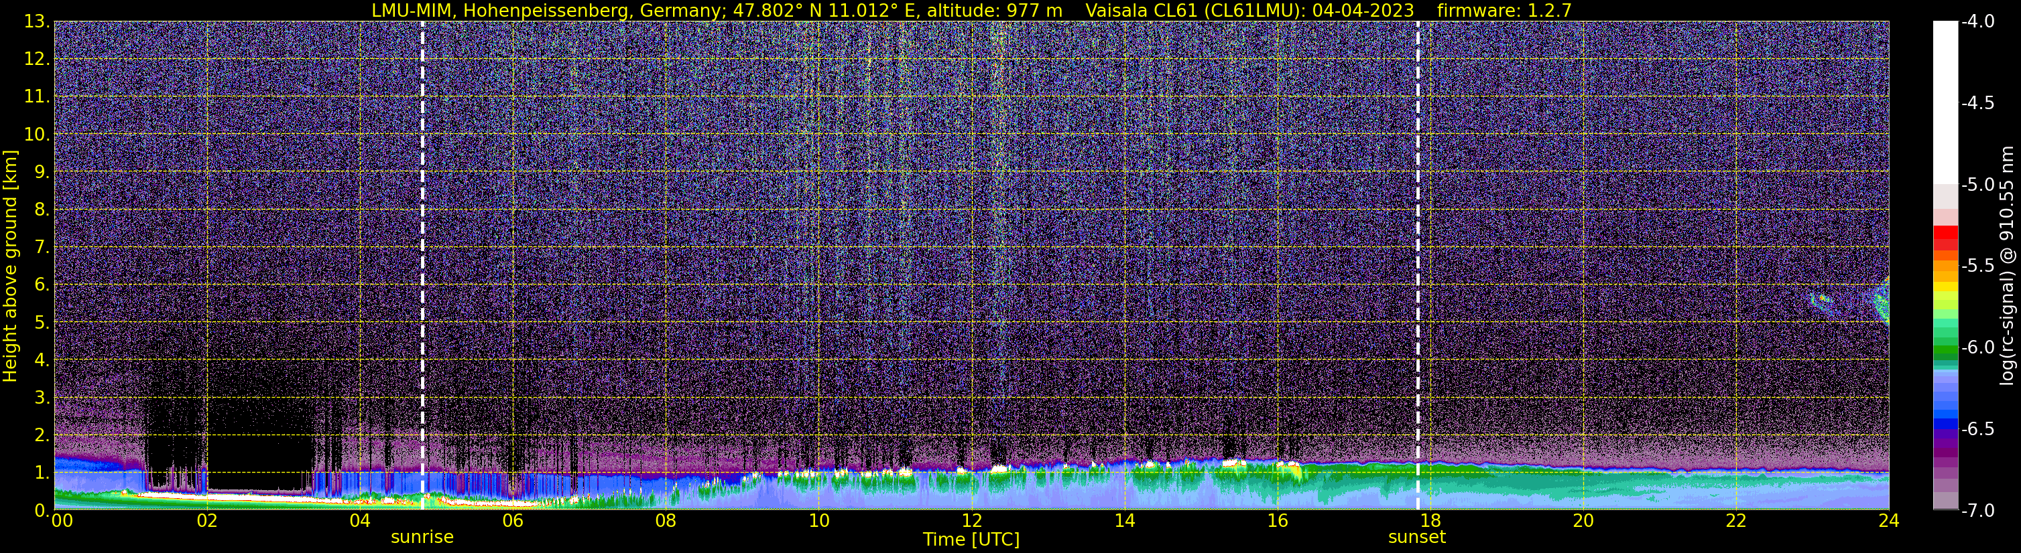
Task: Click the time axis tick label 02
Action: [x=206, y=520]
